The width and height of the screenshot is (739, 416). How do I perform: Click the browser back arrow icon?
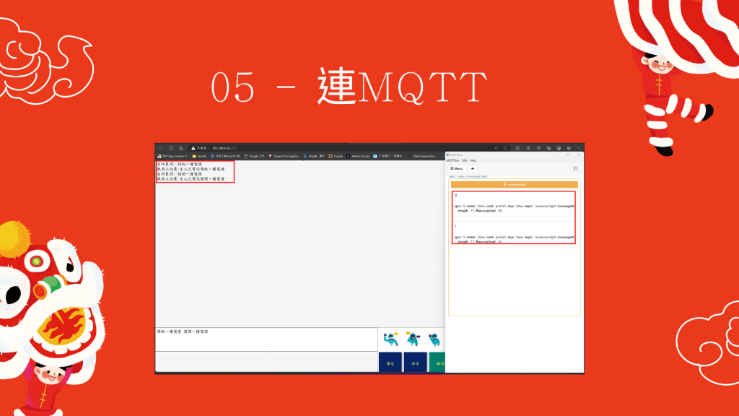pyautogui.click(x=161, y=148)
